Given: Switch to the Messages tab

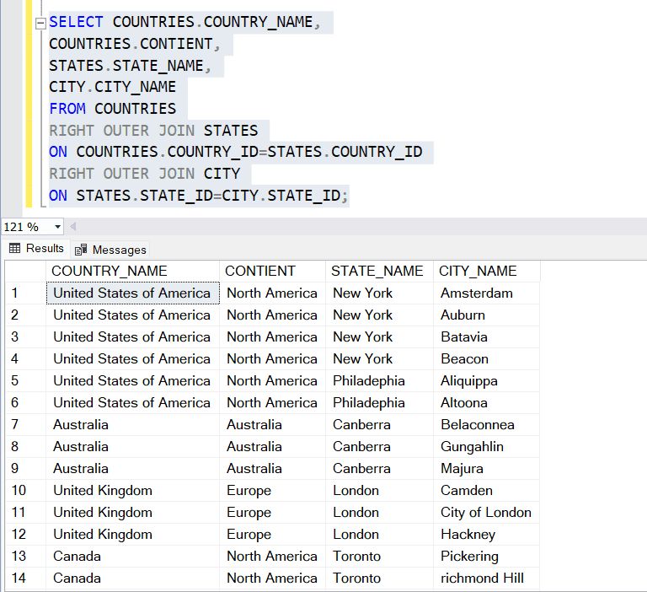Looking at the screenshot, I should (x=110, y=250).
